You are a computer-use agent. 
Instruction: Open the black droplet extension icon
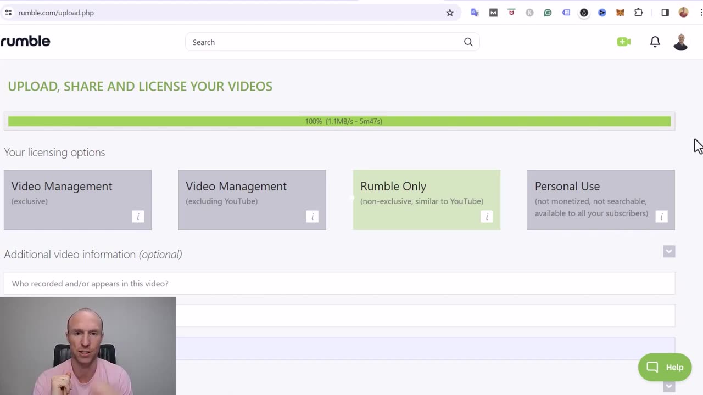tap(584, 13)
